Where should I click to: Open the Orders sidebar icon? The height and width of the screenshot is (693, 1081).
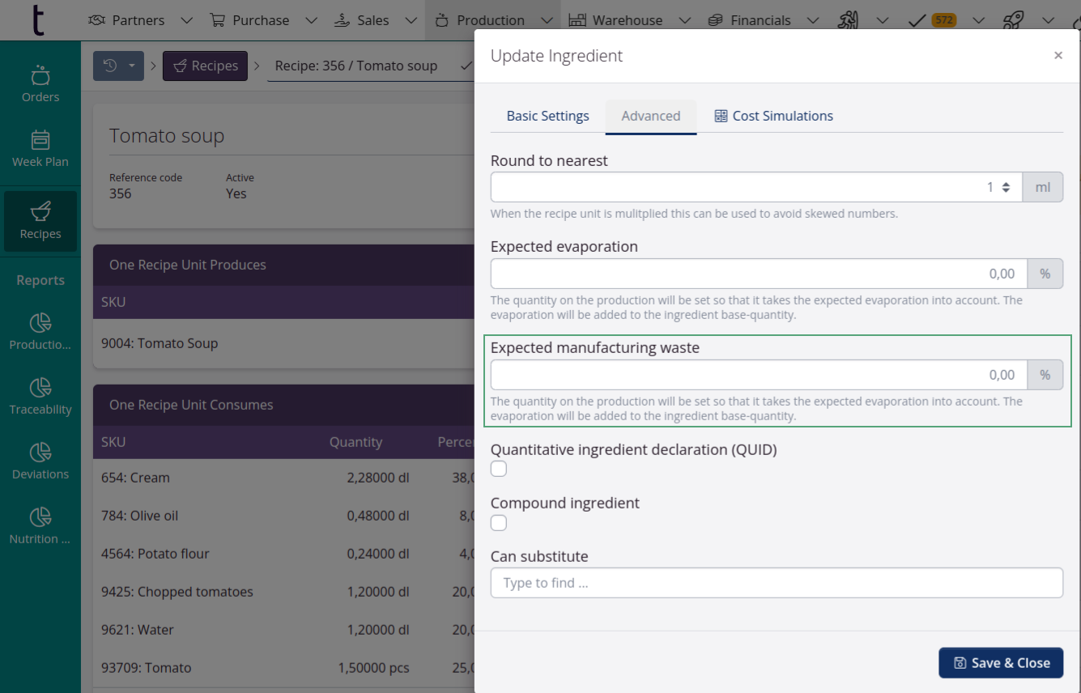click(x=40, y=77)
